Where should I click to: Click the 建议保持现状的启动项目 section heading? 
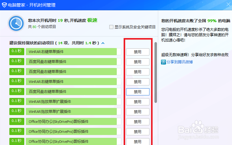tap(54, 43)
